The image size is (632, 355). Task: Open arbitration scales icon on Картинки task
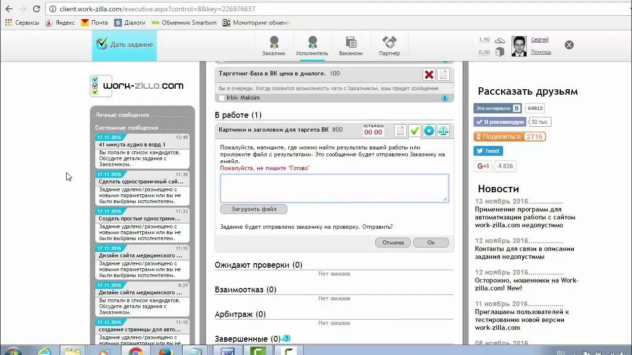[x=443, y=131]
